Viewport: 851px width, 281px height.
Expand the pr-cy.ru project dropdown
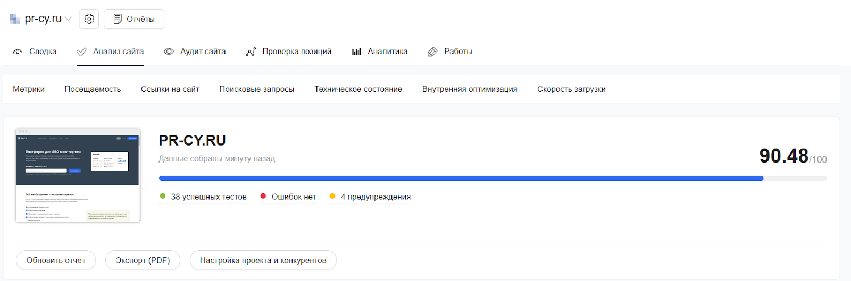tap(68, 19)
